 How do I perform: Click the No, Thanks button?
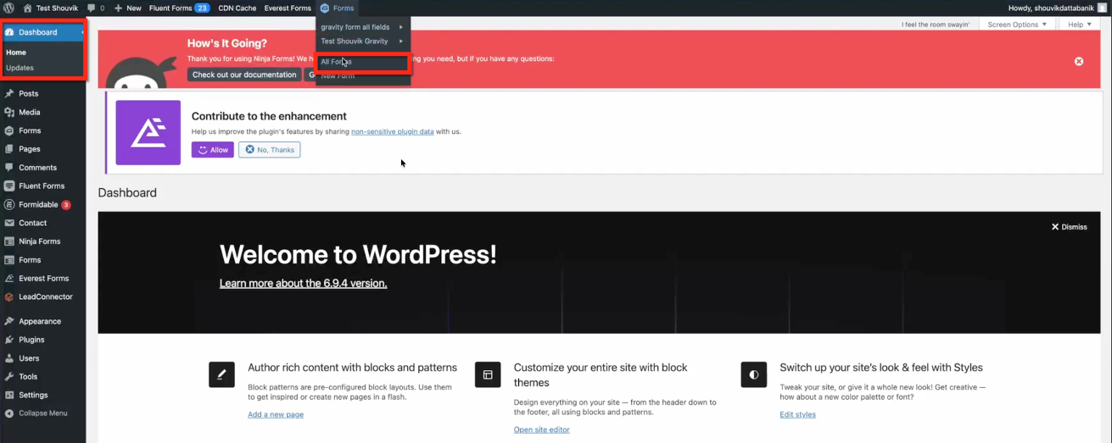pos(270,150)
